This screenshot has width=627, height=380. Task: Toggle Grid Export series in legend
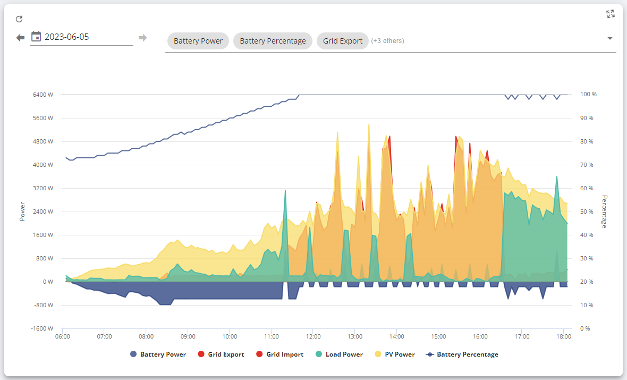click(x=221, y=354)
